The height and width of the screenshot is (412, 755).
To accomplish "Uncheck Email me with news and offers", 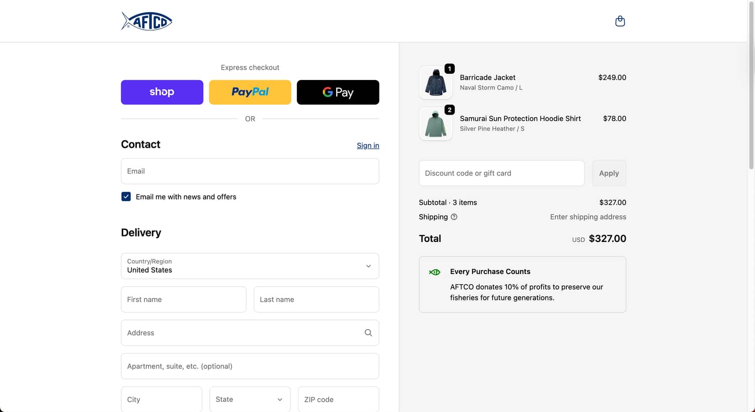I will 126,196.
